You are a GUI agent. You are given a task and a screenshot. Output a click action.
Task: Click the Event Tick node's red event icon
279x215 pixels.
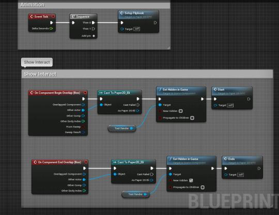(32, 17)
